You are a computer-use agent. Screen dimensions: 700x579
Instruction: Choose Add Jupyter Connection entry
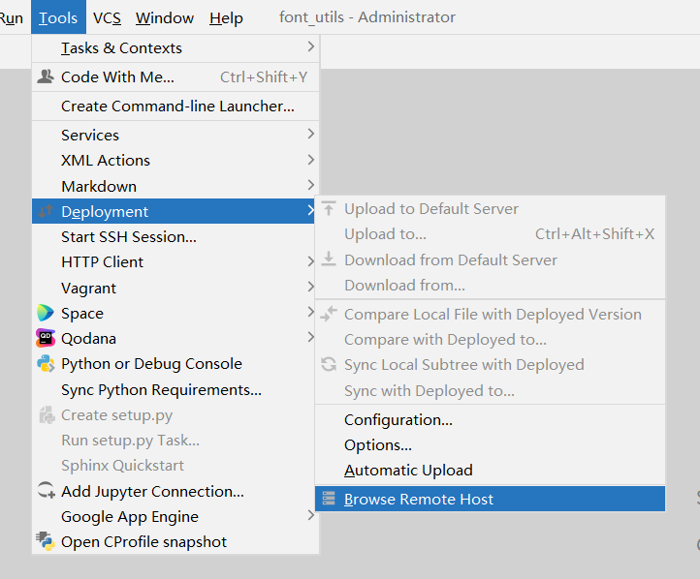(x=175, y=491)
